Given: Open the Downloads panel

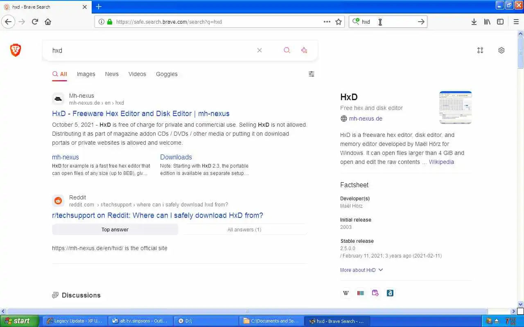Looking at the screenshot, I should click(x=474, y=22).
